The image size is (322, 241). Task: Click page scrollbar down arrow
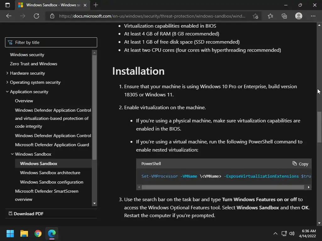pyautogui.click(x=319, y=223)
